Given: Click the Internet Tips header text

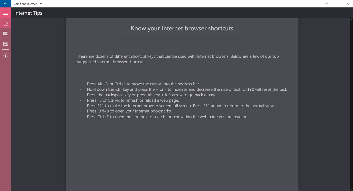Looking at the screenshot, I should click(x=28, y=13).
